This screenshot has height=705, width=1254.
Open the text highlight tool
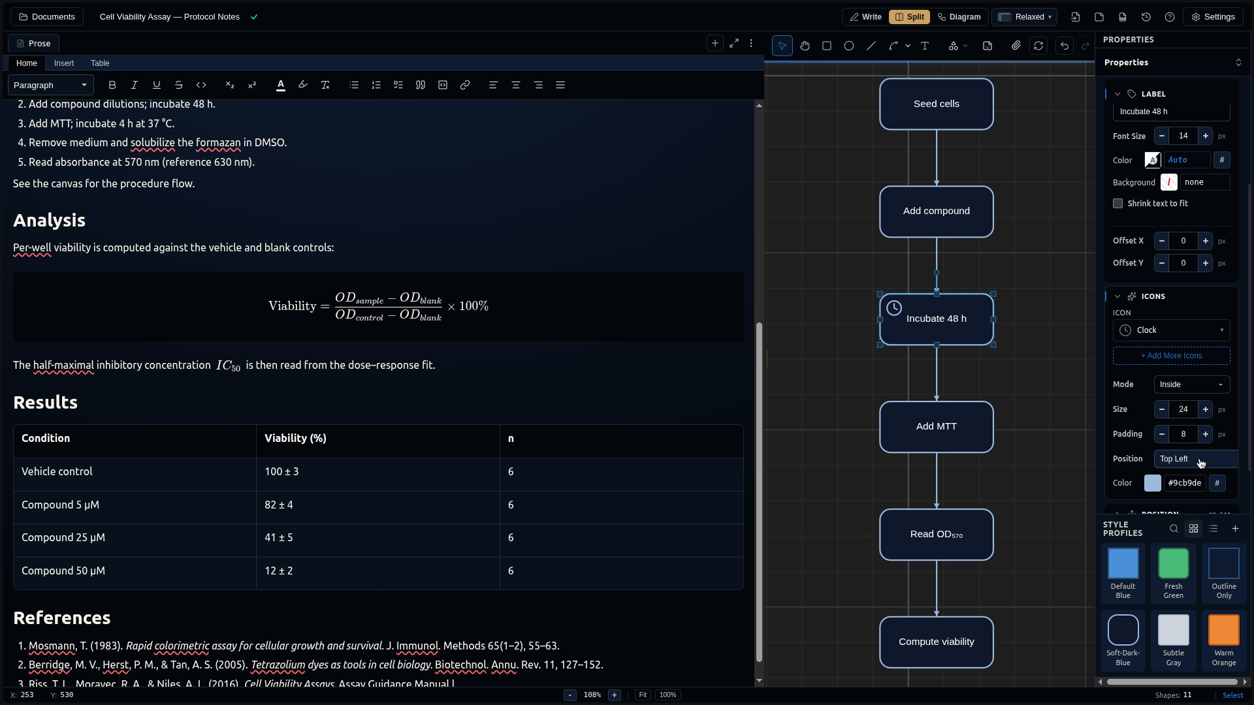(303, 85)
